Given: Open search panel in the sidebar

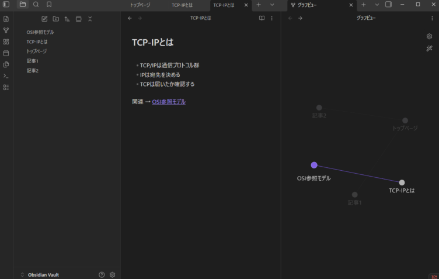Looking at the screenshot, I should (36, 5).
